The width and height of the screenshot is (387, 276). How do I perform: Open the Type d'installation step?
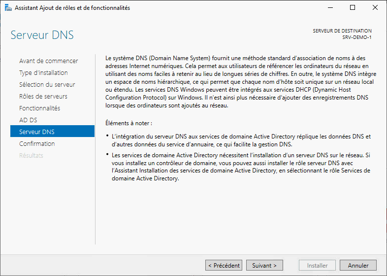pos(43,73)
